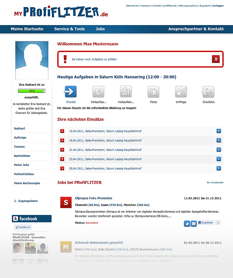Viewport: 233px width, 278px height.
Task: Click the middle Facebook fan photo
Action: click(30, 248)
